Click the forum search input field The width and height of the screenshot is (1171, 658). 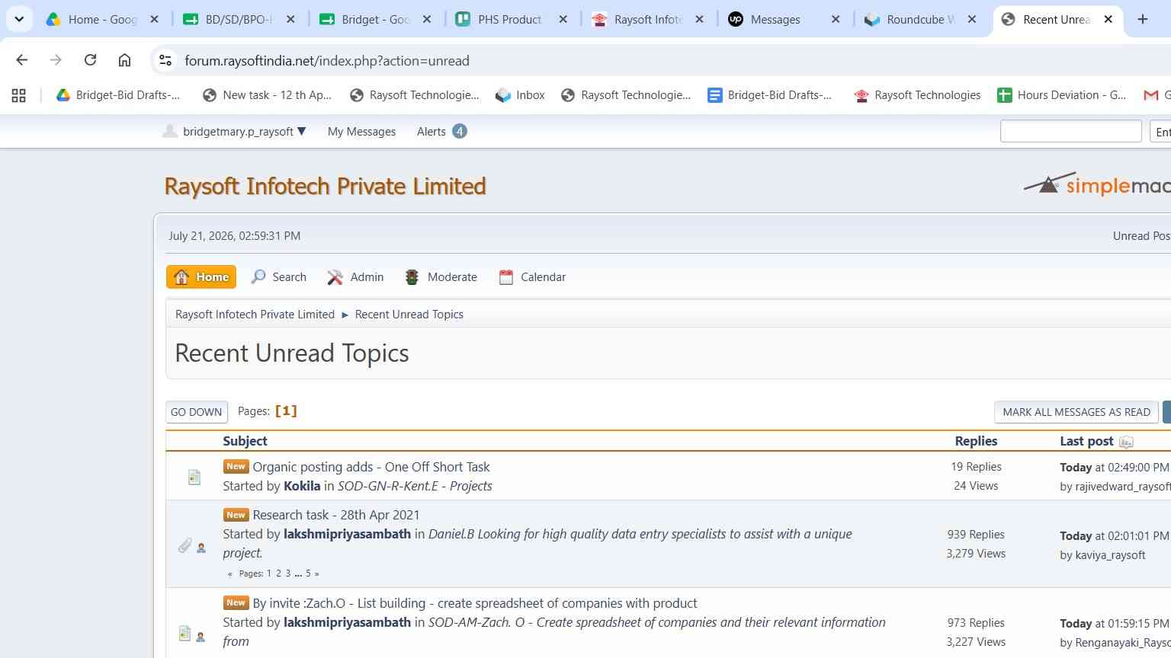1070,132
